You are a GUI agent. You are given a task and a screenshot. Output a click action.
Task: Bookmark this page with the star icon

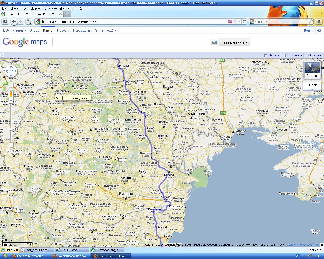(235, 22)
